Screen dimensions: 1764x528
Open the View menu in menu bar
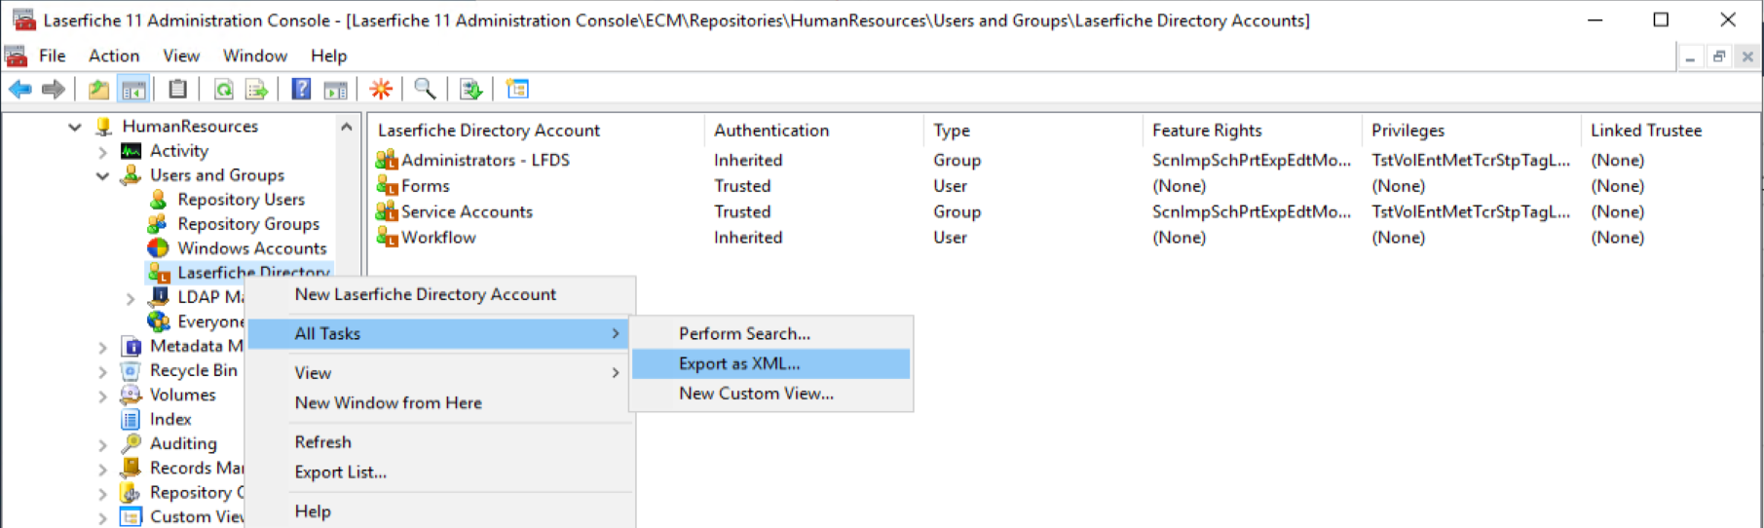[181, 56]
